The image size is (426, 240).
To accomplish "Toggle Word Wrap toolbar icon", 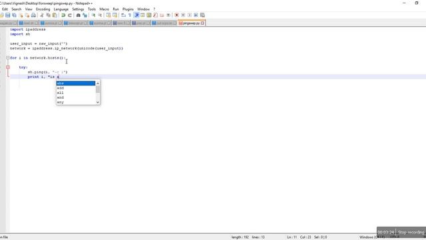I will click(x=123, y=15).
